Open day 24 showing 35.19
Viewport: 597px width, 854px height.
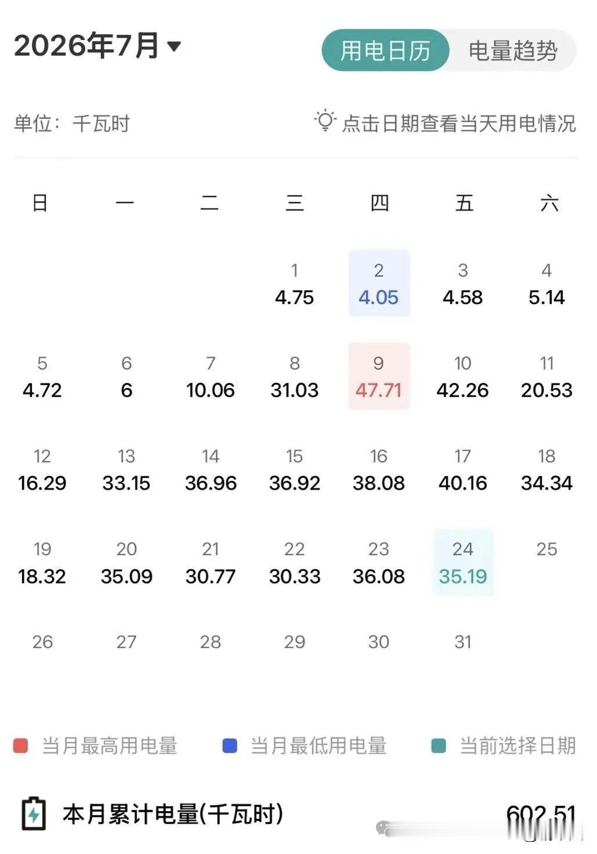[463, 562]
